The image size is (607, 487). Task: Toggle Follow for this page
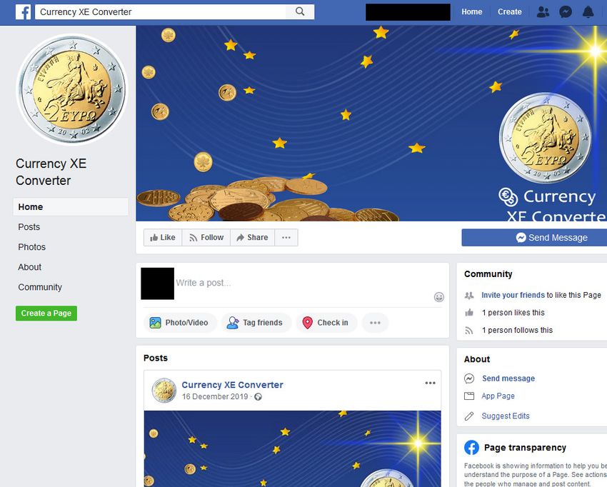206,237
